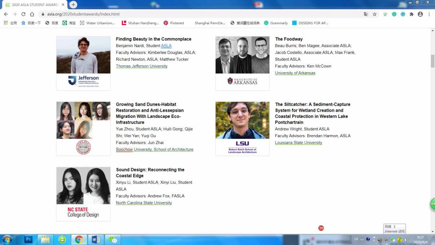The image size is (435, 245).
Task: Open the Windows Start menu
Action: pos(7,239)
